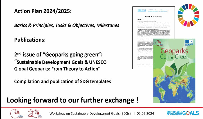
Task: Click the world map on the green cover
Action: [174, 88]
